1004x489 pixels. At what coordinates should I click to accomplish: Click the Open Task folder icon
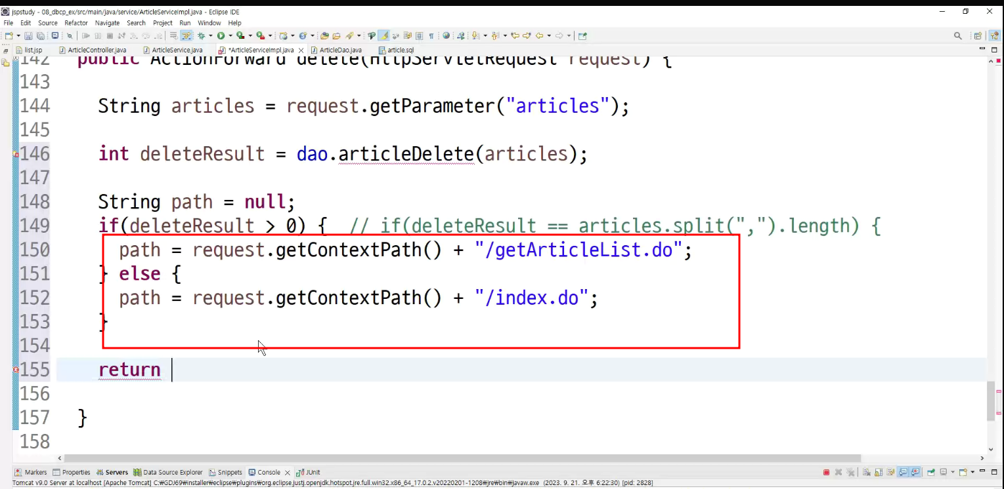coord(336,35)
